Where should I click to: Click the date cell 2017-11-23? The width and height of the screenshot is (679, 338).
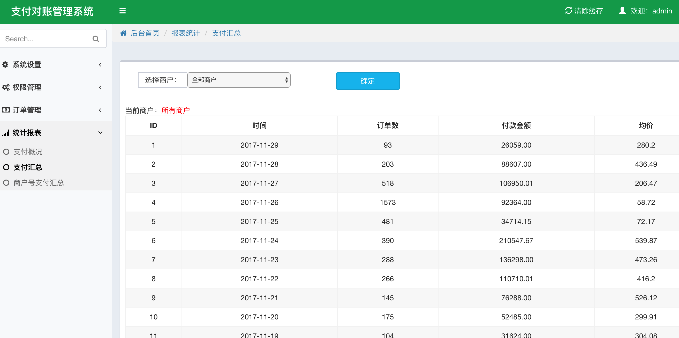259,260
